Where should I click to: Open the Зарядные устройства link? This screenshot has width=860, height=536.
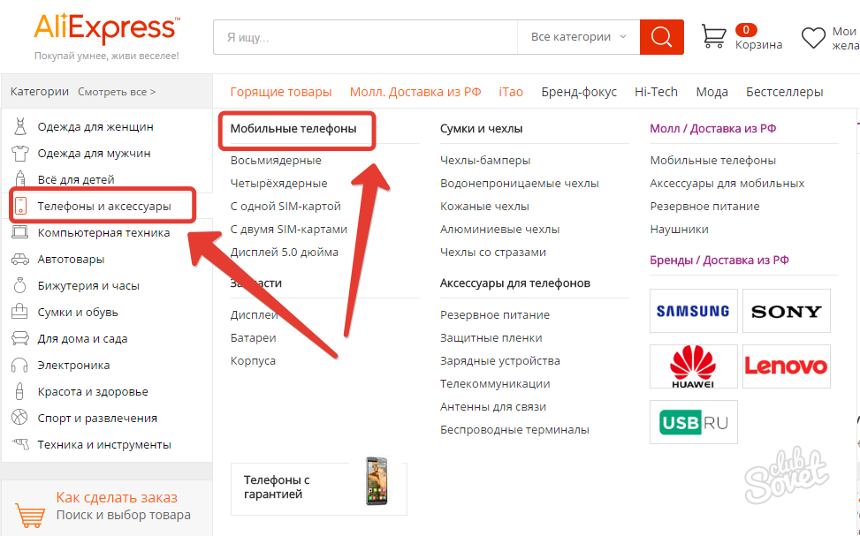[x=500, y=361]
